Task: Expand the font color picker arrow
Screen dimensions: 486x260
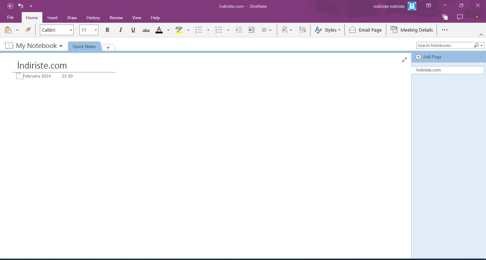Action: 168,30
